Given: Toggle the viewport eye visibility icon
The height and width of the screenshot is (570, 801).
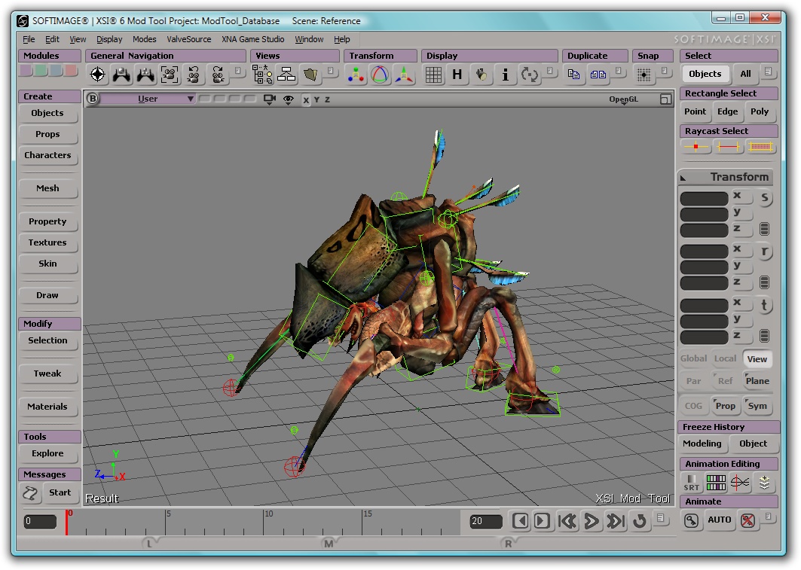Looking at the screenshot, I should click(x=288, y=99).
